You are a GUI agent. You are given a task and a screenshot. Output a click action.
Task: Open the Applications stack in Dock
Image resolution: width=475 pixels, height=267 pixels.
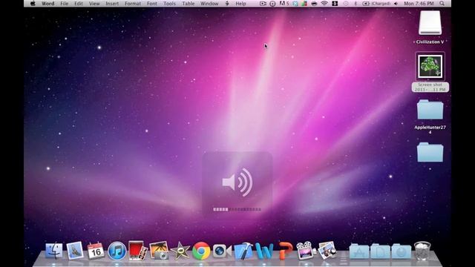(359, 251)
